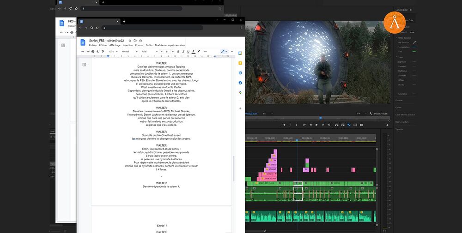Open the Modules complémentaires menu

[170, 45]
